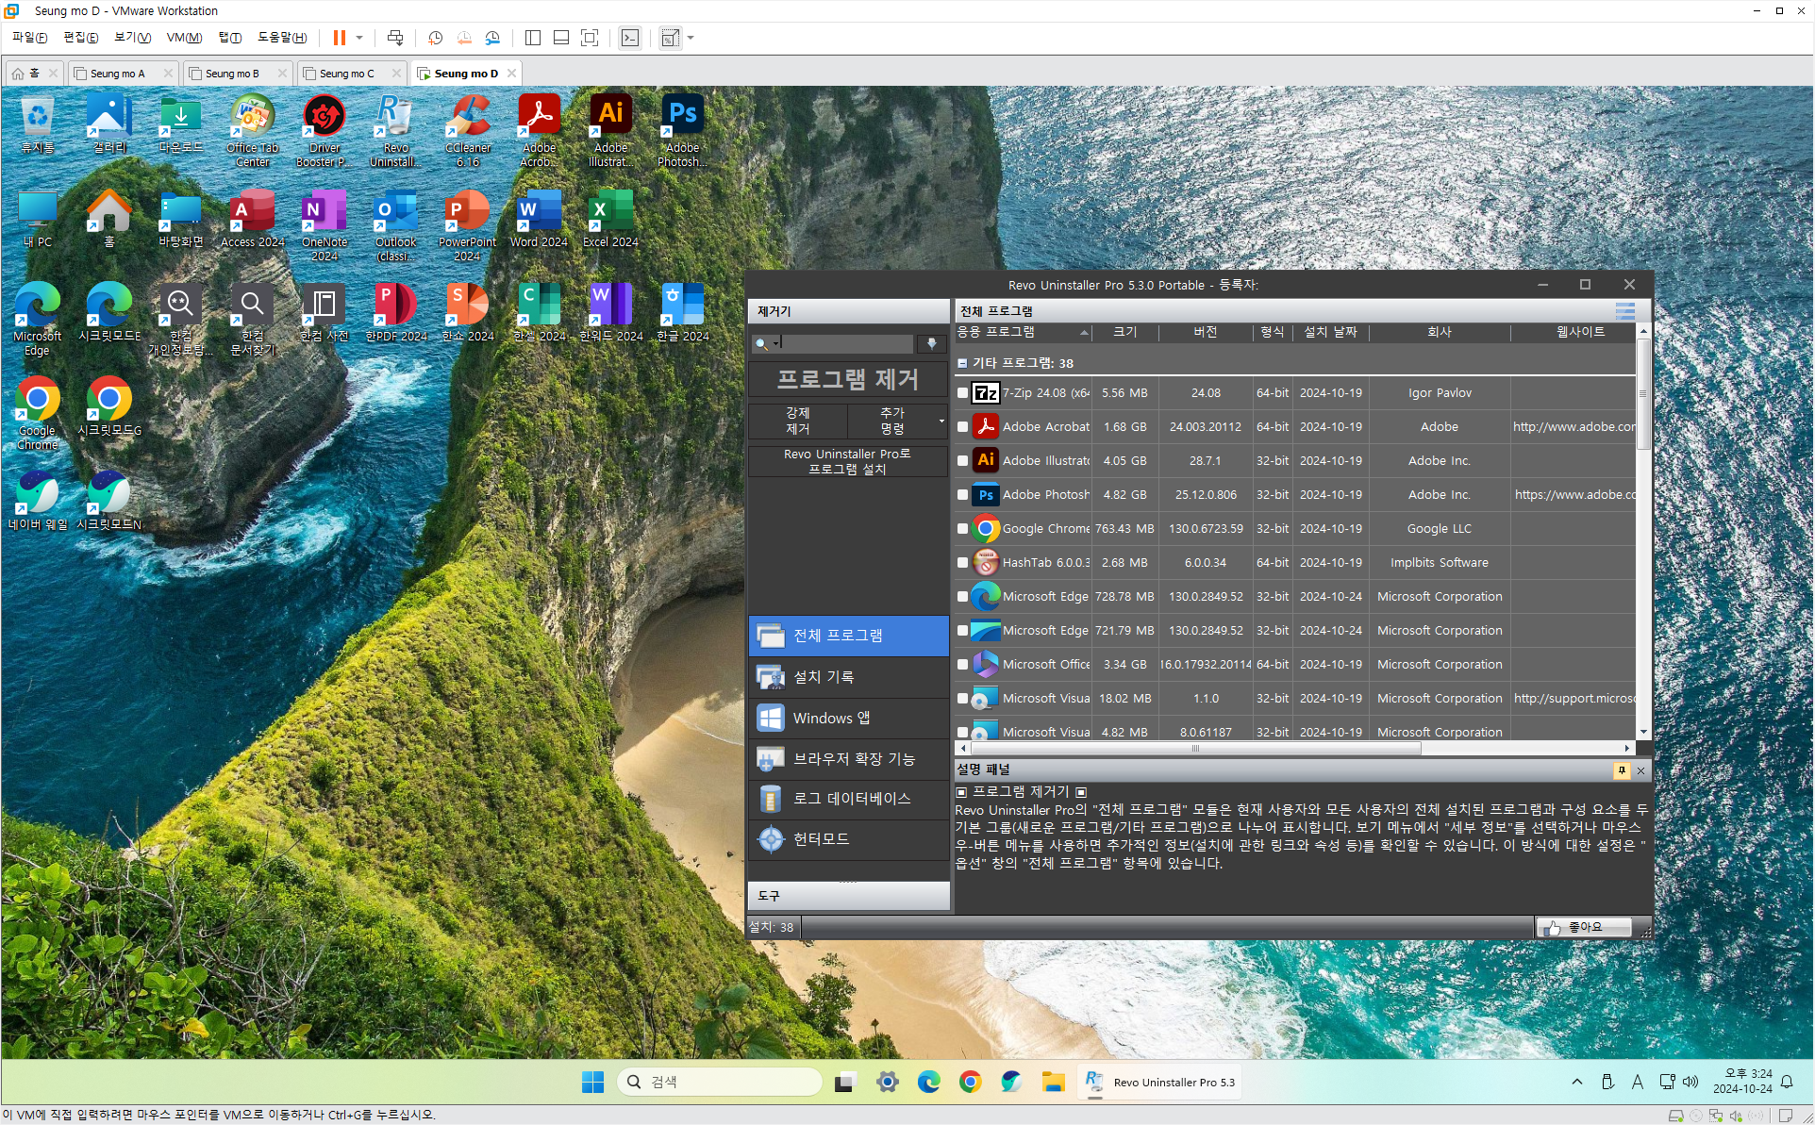Viewport: 1815px width, 1125px height.
Task: Click VMware take snapshot icon
Action: tap(435, 38)
